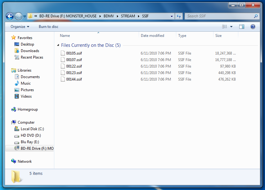Screen dimensions: 265x190
Task: Open Downloads folder icon in sidebar
Action: (x=16, y=51)
